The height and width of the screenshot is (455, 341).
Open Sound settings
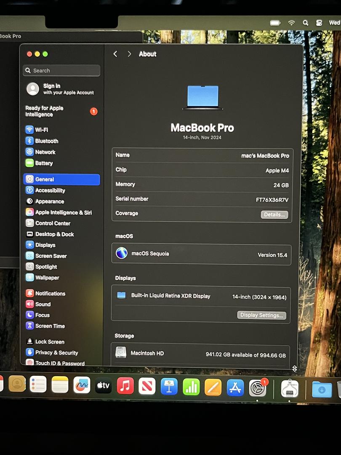(x=38, y=304)
